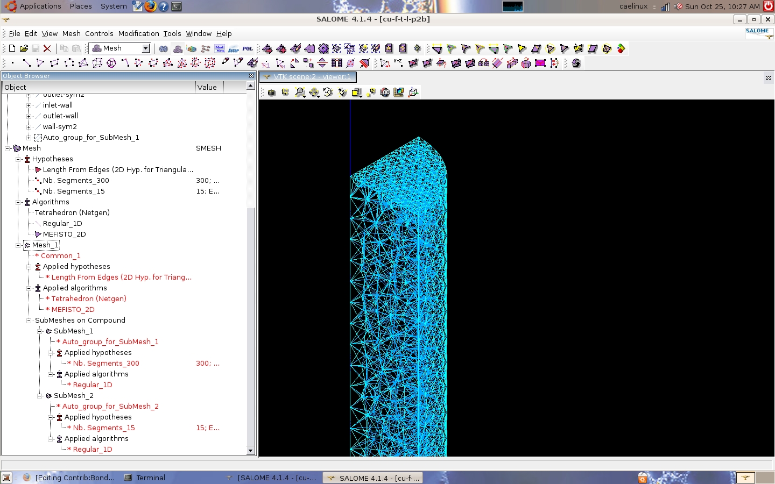Image resolution: width=775 pixels, height=484 pixels.
Task: Click the Add Triangle icon
Action: pos(40,63)
